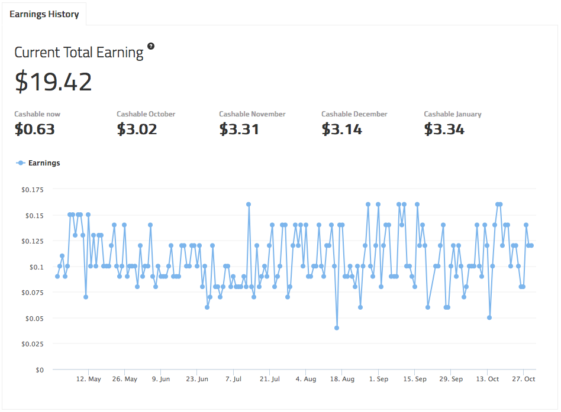Click the Current Total Earning heading
The width and height of the screenshot is (561, 412).
point(79,52)
